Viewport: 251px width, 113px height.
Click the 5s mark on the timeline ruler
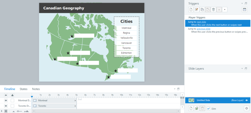point(77,95)
